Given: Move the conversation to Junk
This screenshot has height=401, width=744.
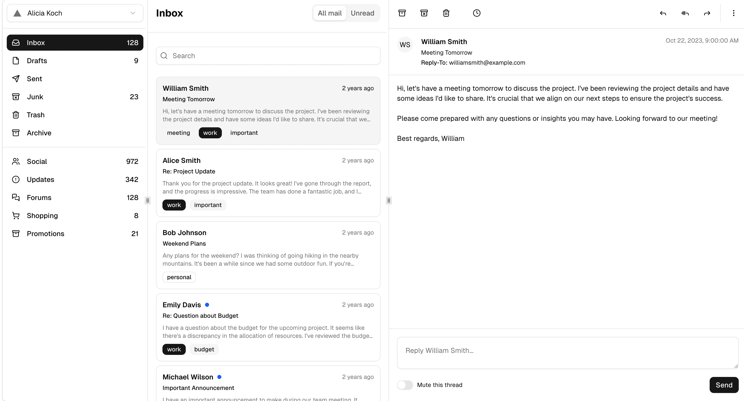Looking at the screenshot, I should [424, 13].
